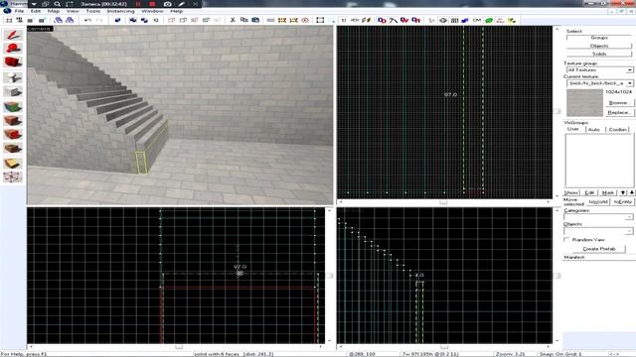Click the brick texture preview thumbnail

584,103
